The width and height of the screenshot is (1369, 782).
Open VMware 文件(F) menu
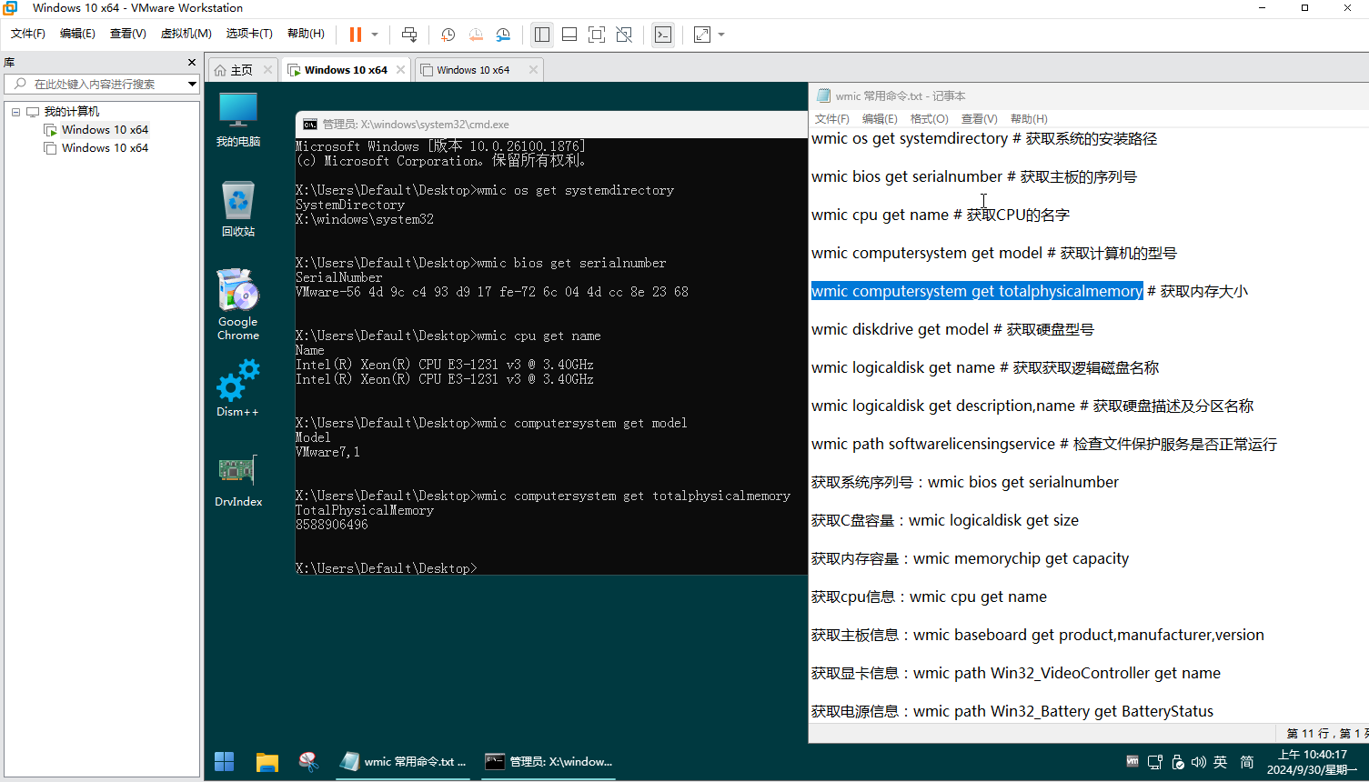[28, 34]
